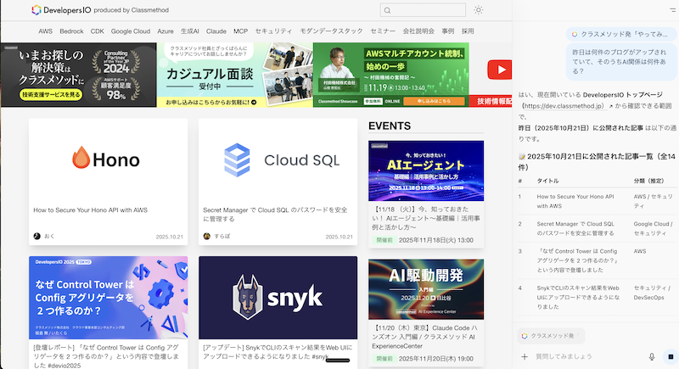
Task: Click the author avatar next to おく
Action: coord(36,237)
